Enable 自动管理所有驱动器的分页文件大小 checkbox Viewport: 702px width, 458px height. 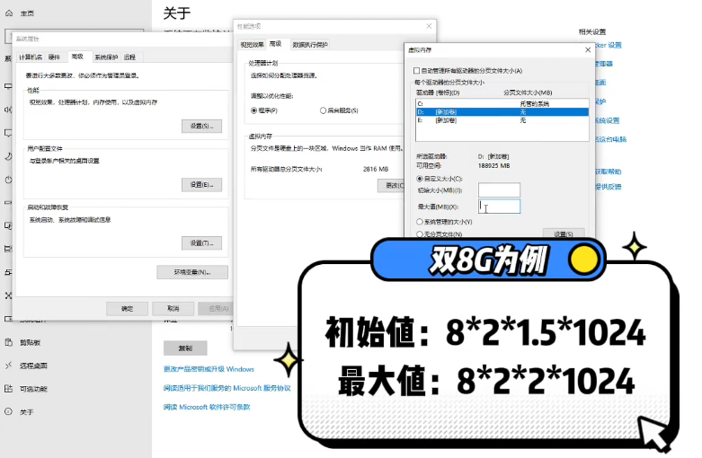[x=416, y=71]
